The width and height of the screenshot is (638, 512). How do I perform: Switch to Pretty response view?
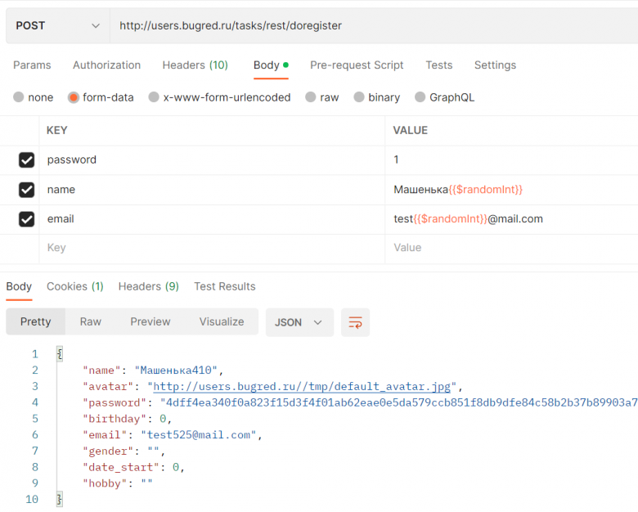point(36,321)
